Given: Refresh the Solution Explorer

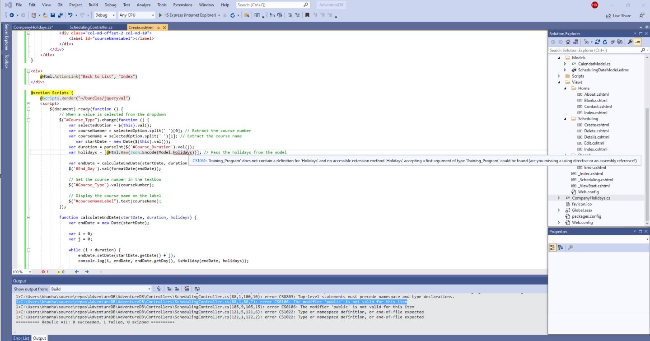Looking at the screenshot, I should [605, 41].
